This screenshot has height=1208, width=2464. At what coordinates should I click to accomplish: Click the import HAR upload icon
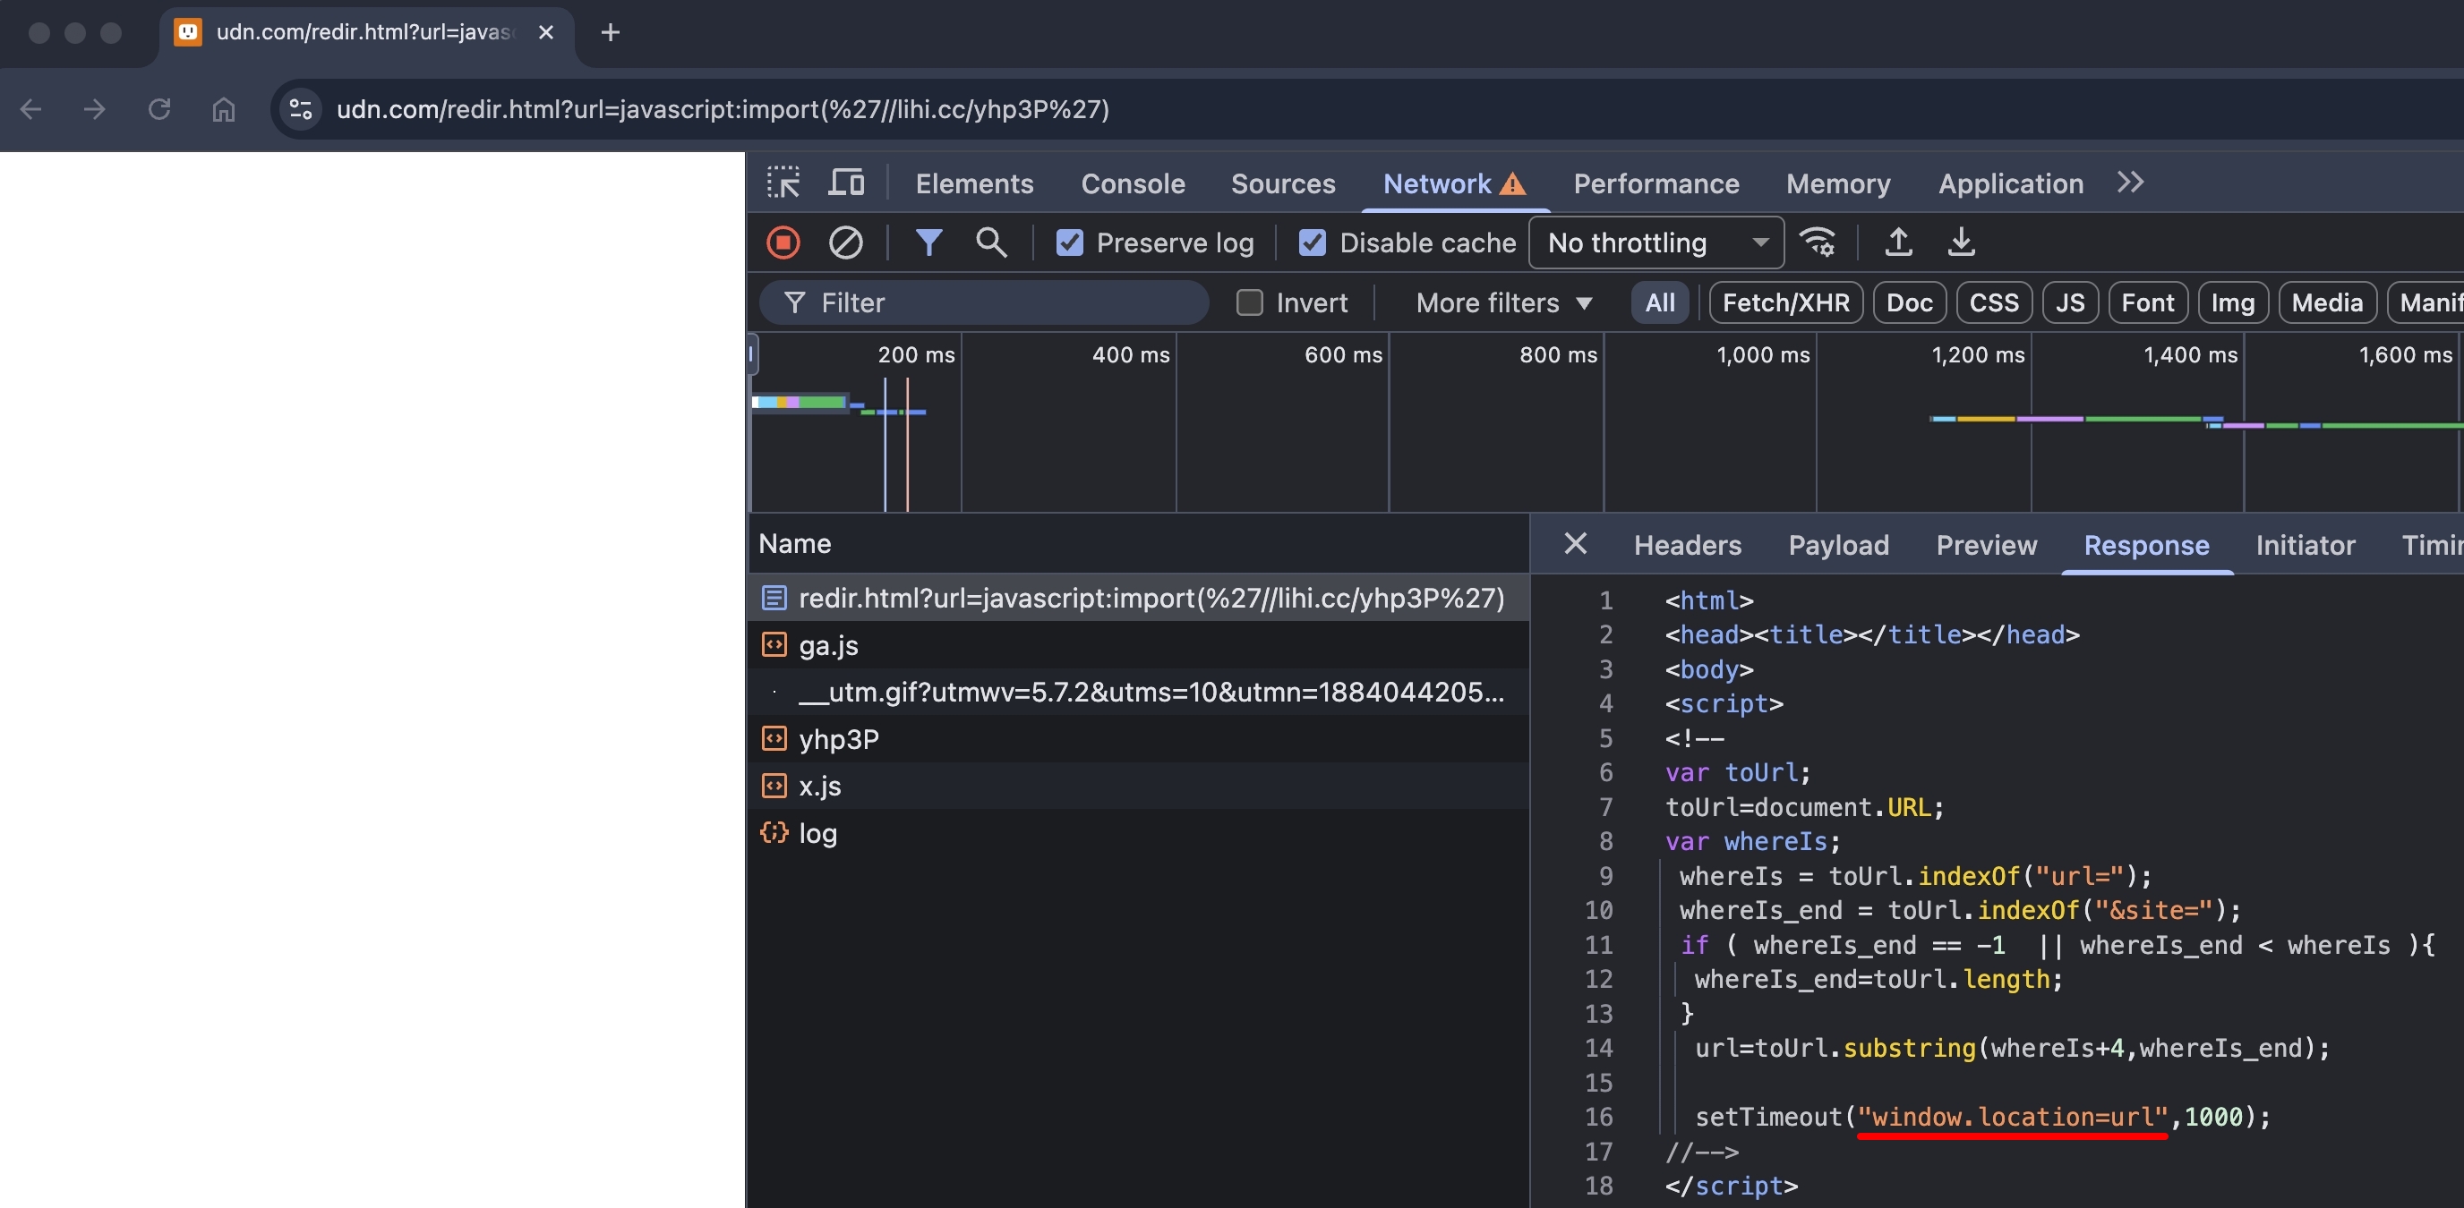point(1899,242)
